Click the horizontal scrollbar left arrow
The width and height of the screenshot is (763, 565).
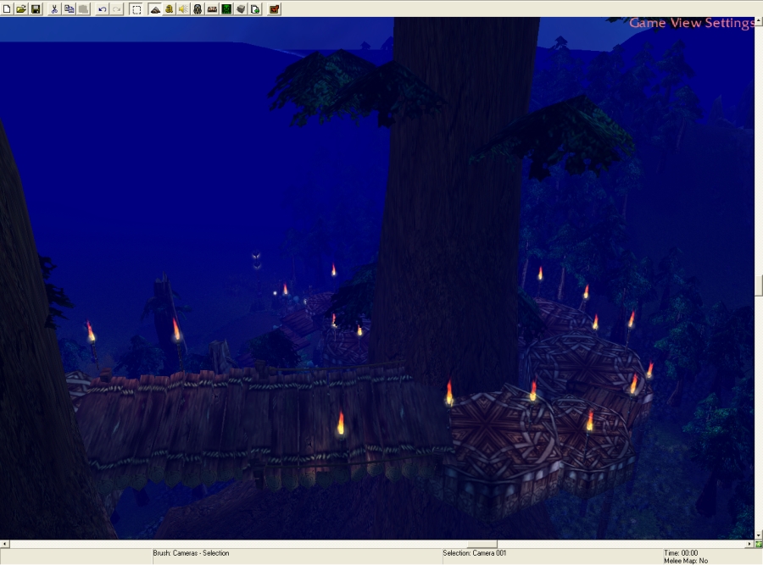4,544
